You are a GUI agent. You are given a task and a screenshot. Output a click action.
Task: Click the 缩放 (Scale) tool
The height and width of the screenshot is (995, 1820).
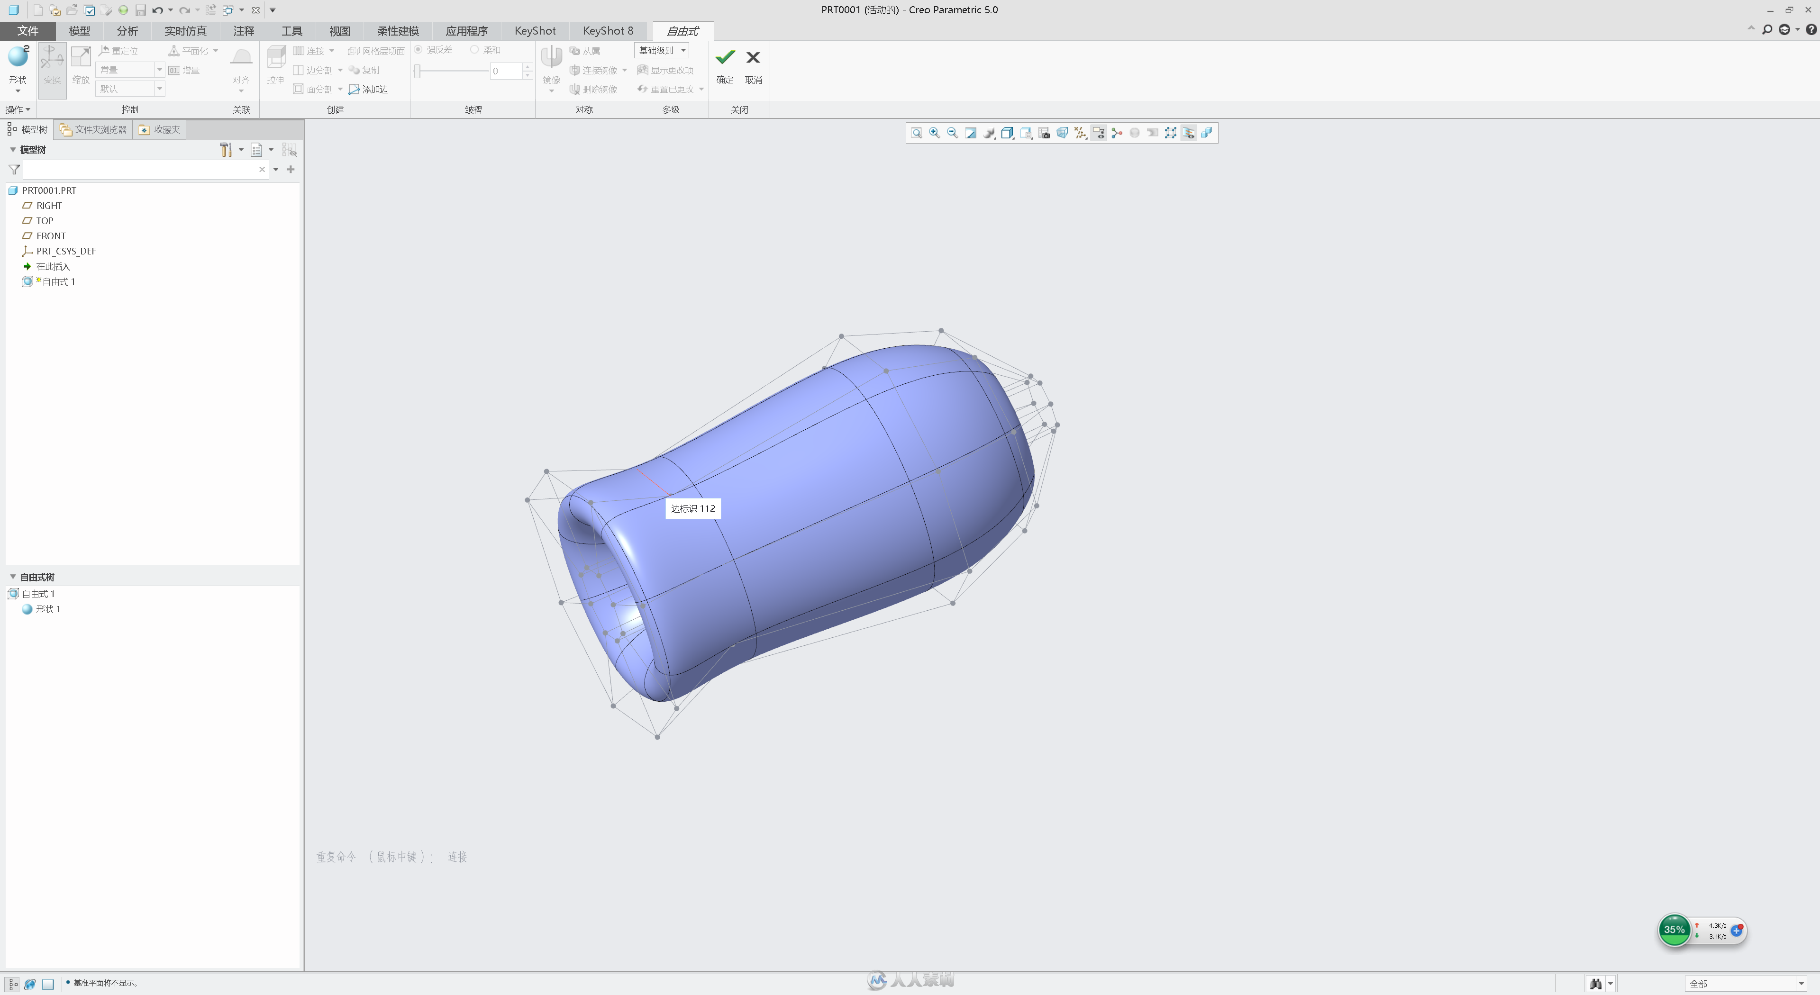[81, 66]
